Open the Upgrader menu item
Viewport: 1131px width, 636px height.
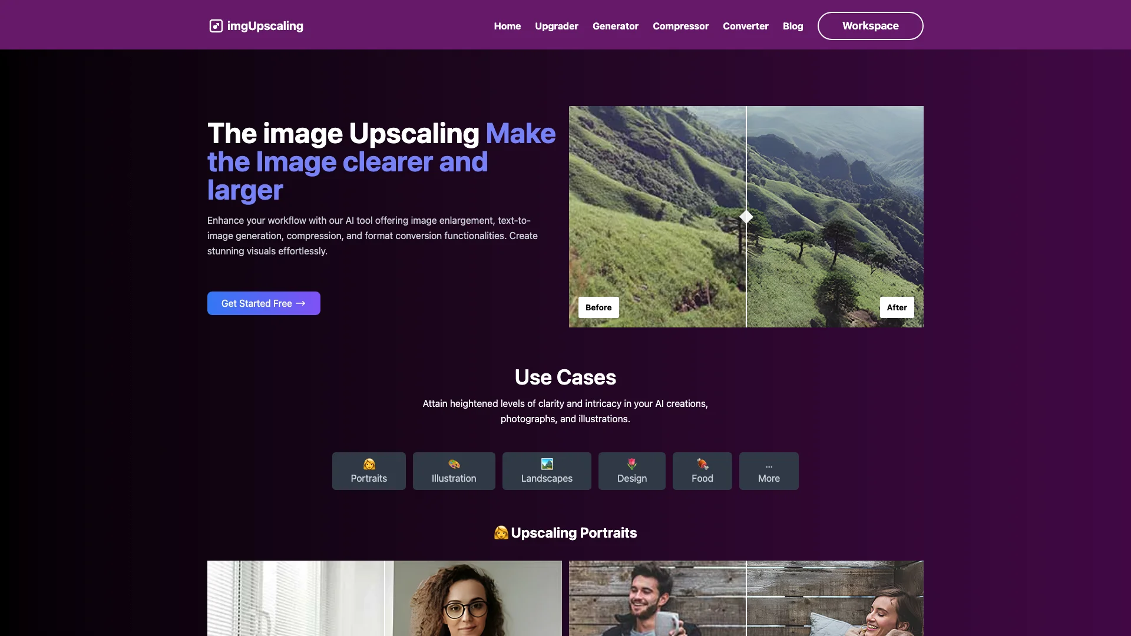point(556,26)
